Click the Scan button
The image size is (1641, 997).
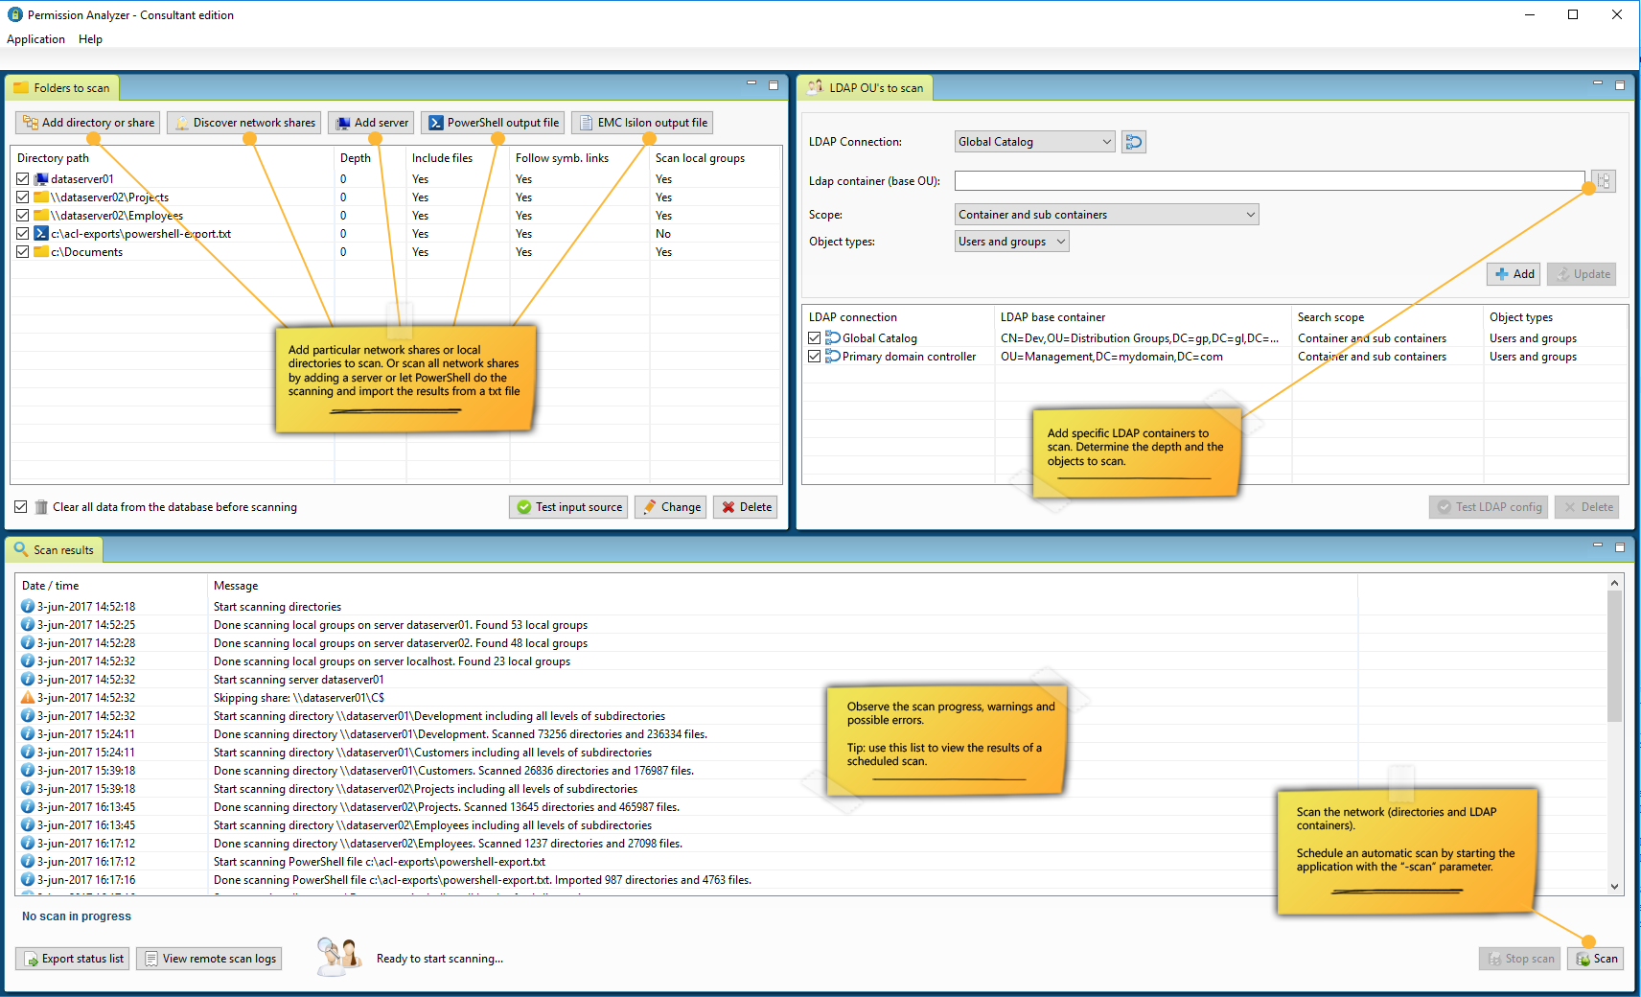tap(1596, 959)
